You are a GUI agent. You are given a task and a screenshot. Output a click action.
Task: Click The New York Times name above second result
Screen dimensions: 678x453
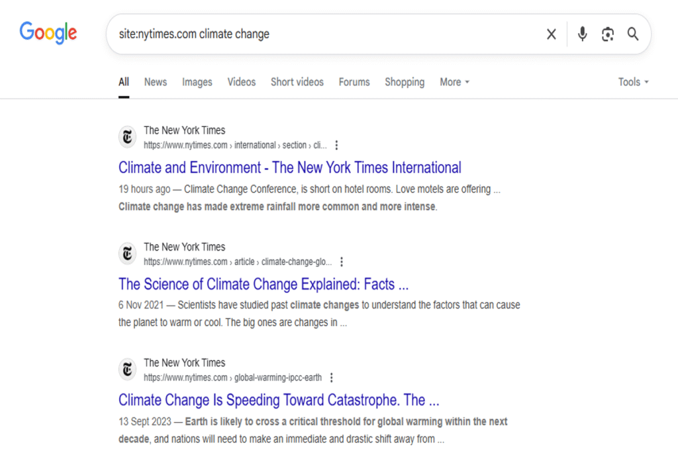185,247
